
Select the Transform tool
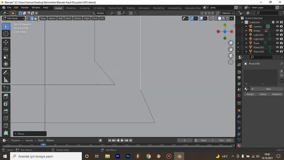6,64
